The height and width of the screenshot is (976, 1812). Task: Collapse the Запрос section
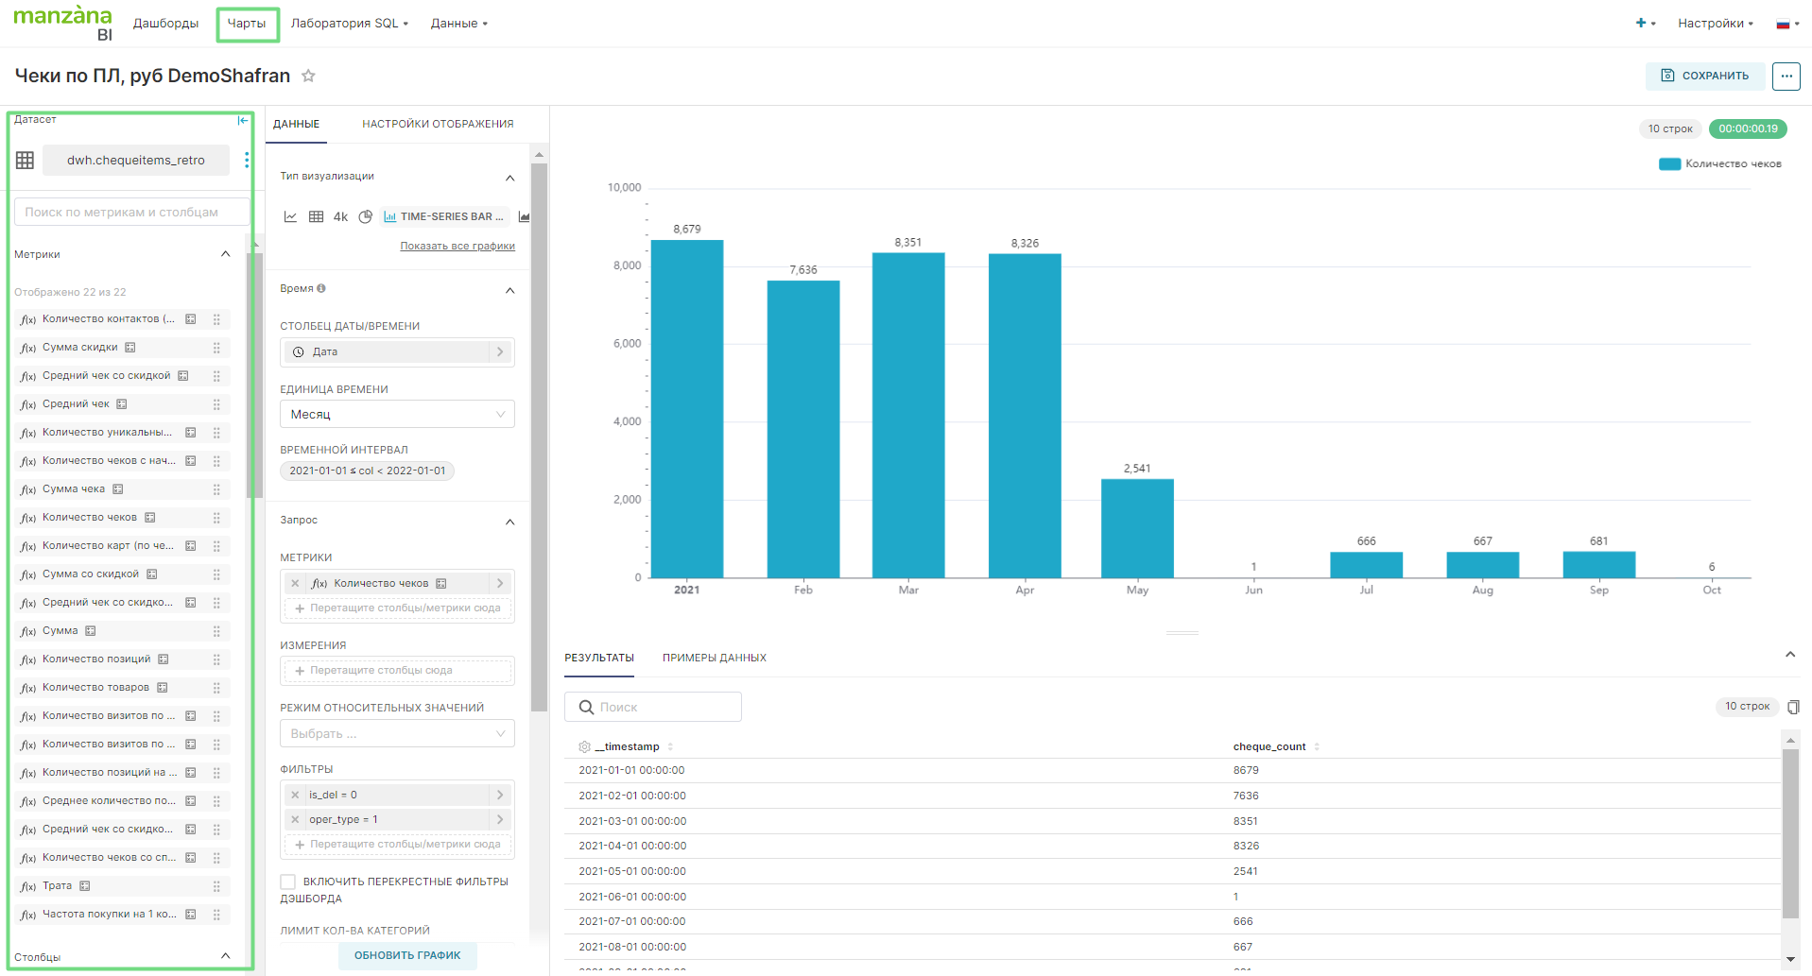click(x=509, y=522)
